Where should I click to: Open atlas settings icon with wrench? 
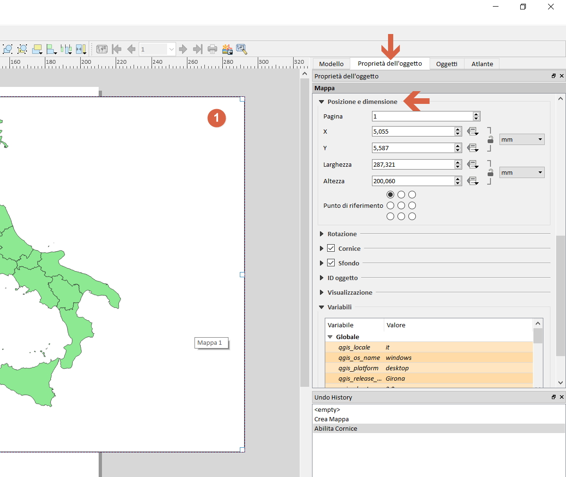point(242,49)
